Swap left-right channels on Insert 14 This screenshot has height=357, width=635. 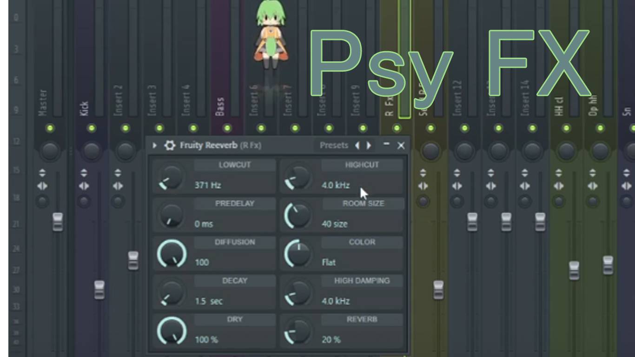(x=525, y=186)
